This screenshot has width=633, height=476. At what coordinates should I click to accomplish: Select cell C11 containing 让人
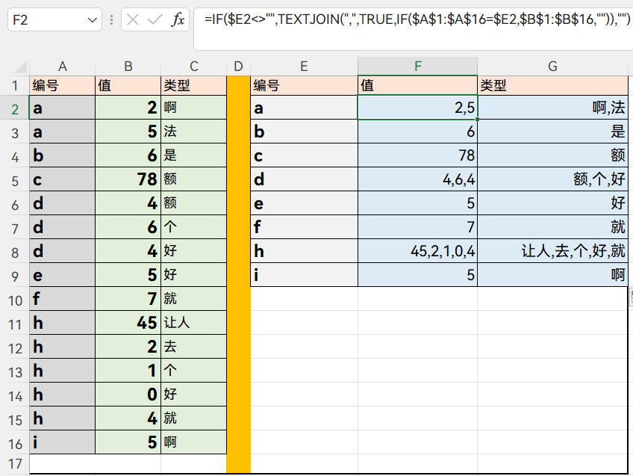click(x=193, y=323)
